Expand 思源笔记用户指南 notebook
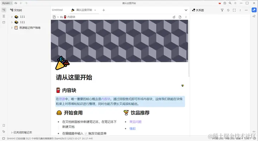 click(12, 28)
